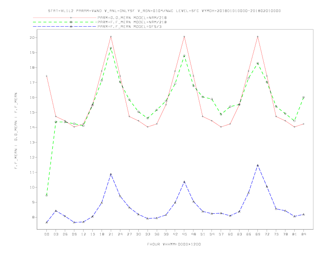Click the green circle marker at hour 00
331x255 pixels.
(x=47, y=195)
